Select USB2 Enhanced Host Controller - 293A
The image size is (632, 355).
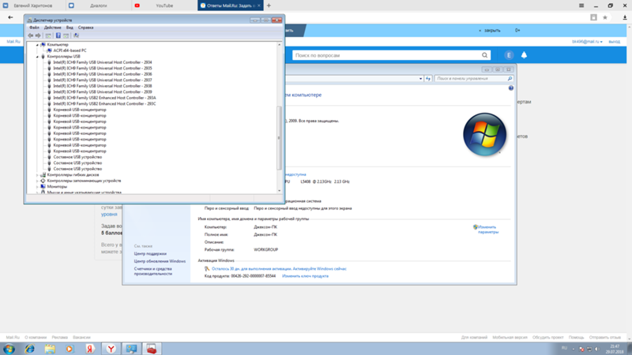(x=104, y=98)
